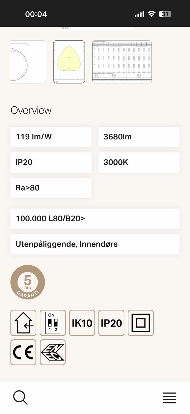Tap the Utenpåliggende, Innendørs mounting card
Viewport: 190px width, 414px height.
click(x=95, y=244)
